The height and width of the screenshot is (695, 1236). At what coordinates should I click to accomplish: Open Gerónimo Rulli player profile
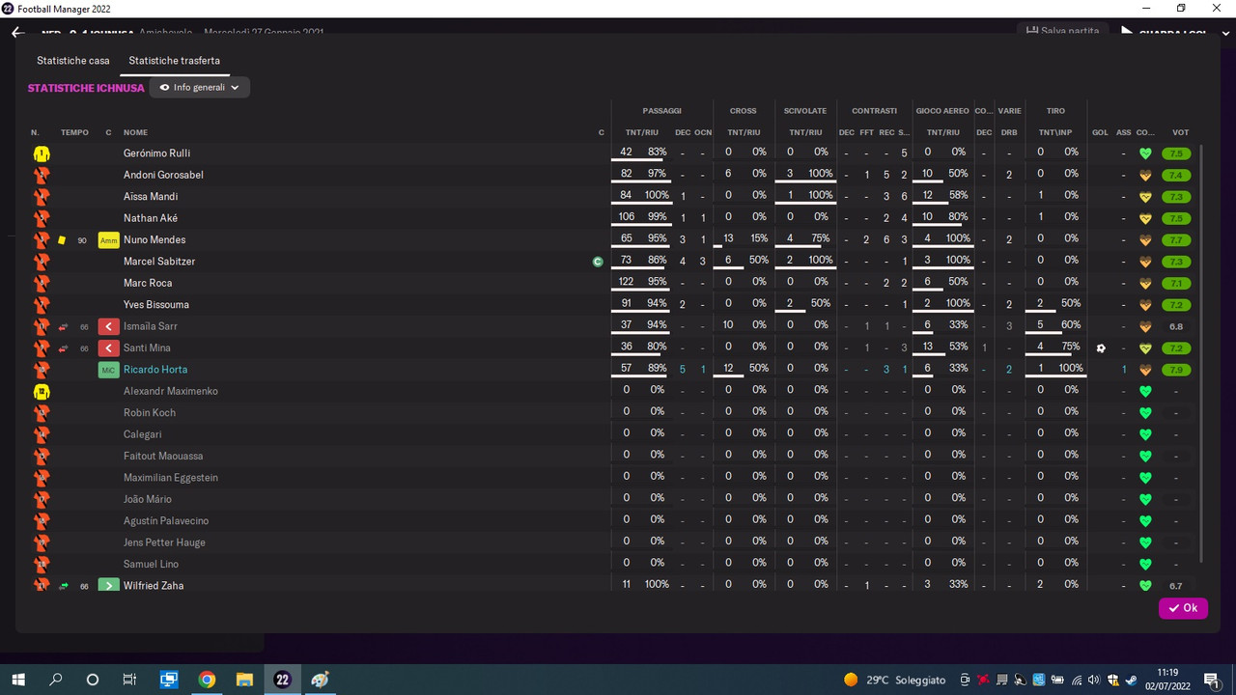tap(156, 153)
